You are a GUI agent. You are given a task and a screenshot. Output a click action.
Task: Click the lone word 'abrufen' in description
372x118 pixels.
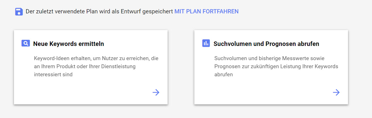224,75
